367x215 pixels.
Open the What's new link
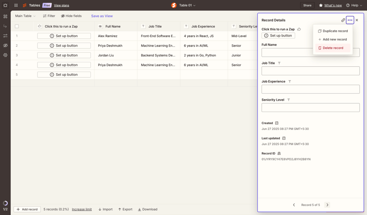click(x=333, y=5)
